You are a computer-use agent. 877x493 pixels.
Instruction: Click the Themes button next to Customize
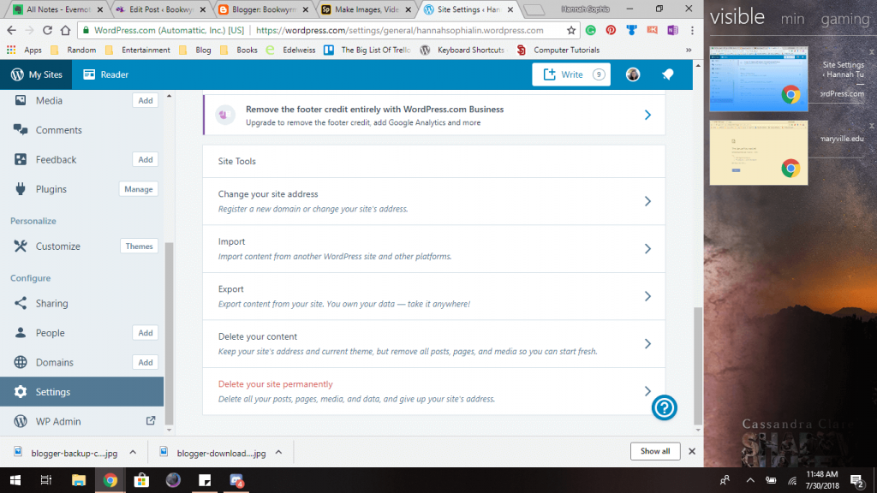pos(139,246)
